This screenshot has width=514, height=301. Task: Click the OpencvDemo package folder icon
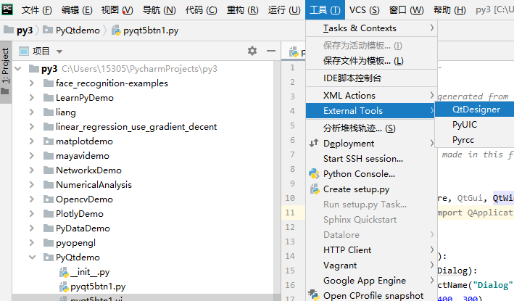coord(49,199)
